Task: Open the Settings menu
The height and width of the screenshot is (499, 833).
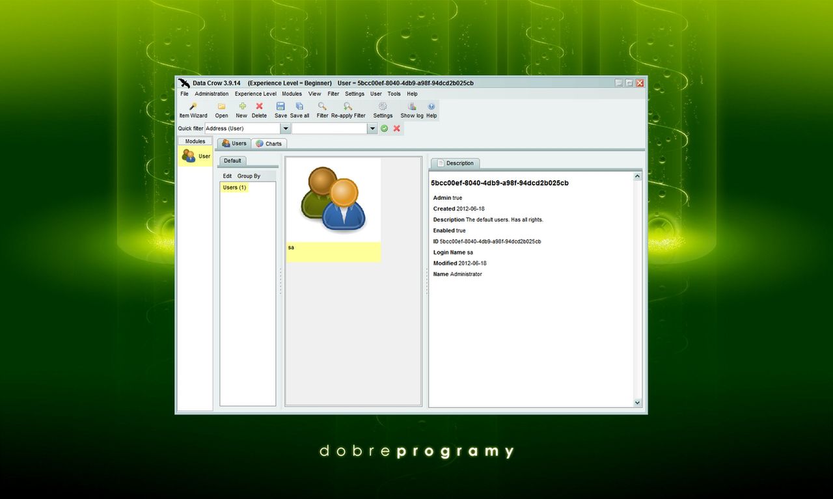Action: click(x=355, y=94)
